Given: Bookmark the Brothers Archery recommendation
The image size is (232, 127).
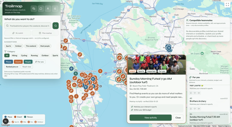Looking at the screenshot, I should (x=191, y=109).
